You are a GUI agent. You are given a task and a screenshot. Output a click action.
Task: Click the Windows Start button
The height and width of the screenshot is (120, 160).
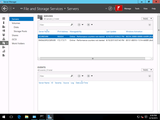coord(4,117)
